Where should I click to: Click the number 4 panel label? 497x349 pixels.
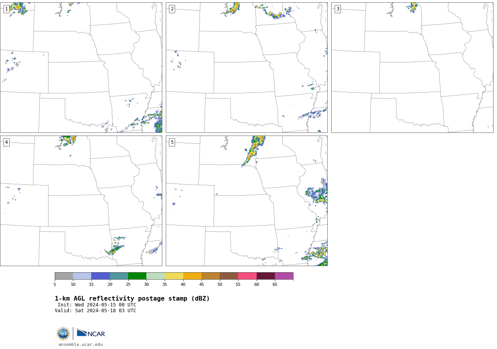[6, 142]
